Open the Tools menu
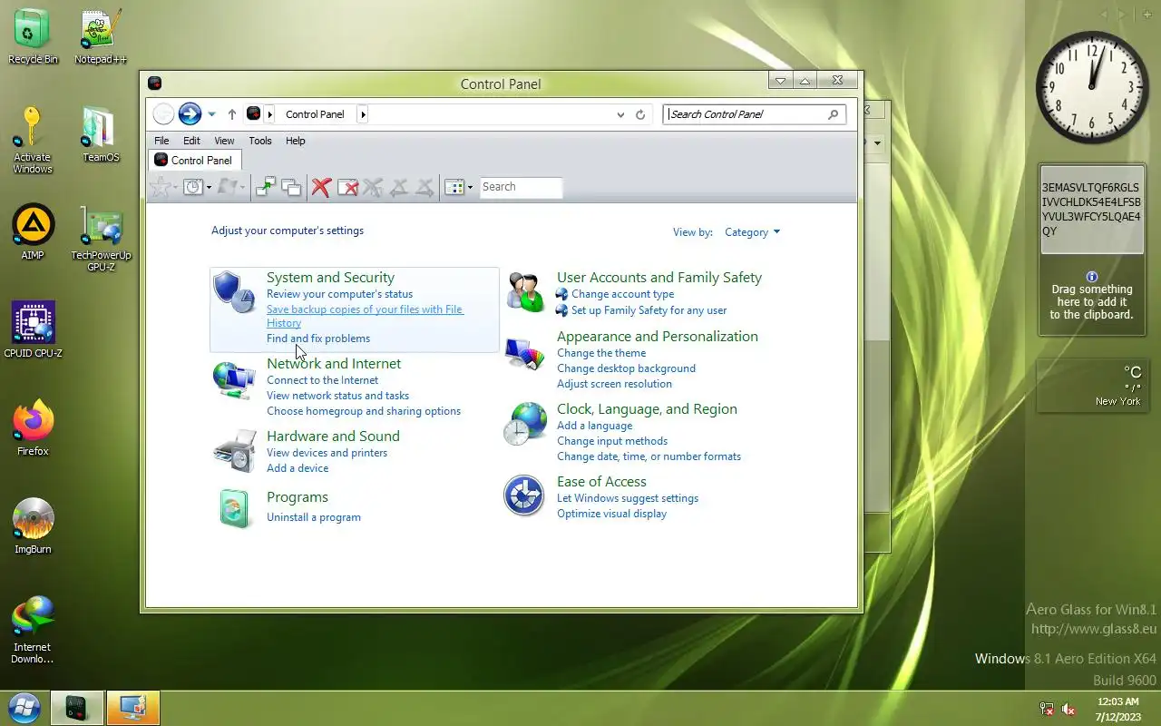The image size is (1161, 726). (260, 141)
